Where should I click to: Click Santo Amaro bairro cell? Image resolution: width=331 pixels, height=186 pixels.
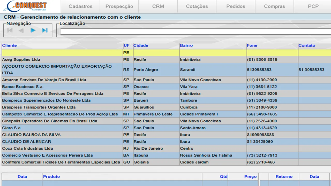tap(213, 128)
